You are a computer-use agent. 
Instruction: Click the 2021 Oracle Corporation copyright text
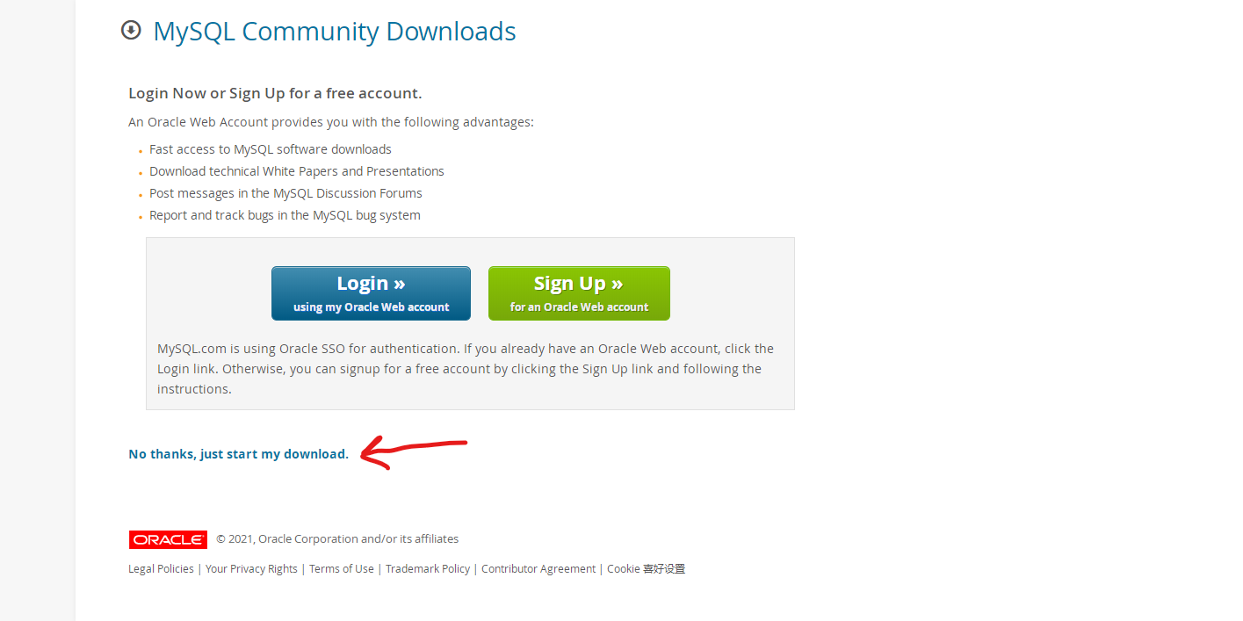coord(337,539)
